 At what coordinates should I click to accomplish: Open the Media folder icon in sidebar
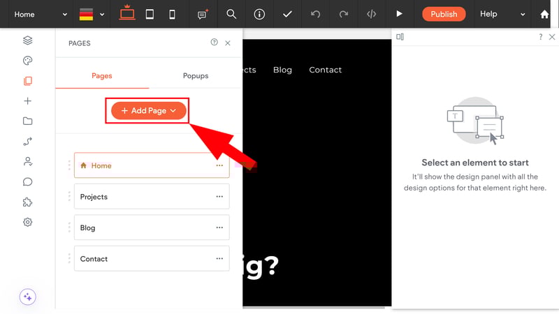[27, 121]
